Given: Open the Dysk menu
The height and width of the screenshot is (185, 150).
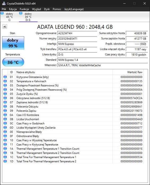Looking at the screenshot, I should coord(47,9).
